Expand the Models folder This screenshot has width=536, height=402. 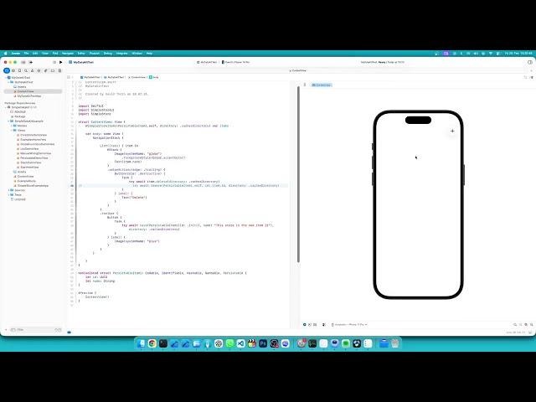pos(11,126)
